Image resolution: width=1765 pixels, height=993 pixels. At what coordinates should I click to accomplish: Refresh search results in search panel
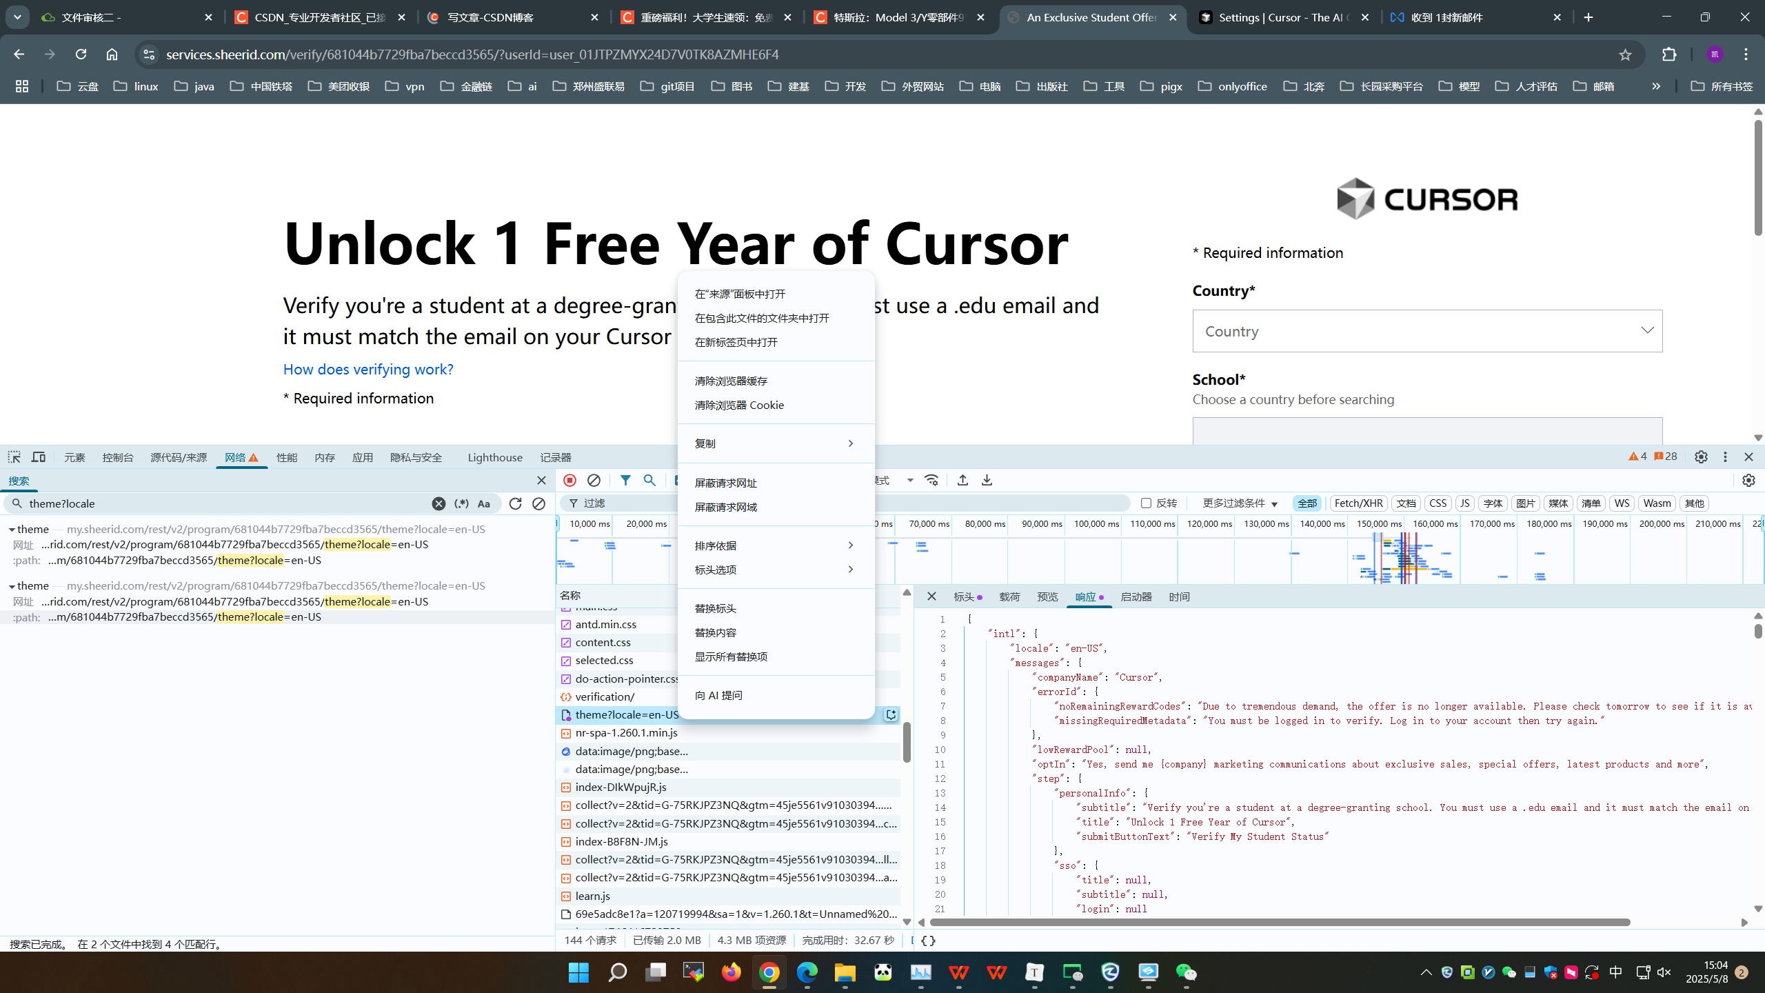(x=515, y=503)
